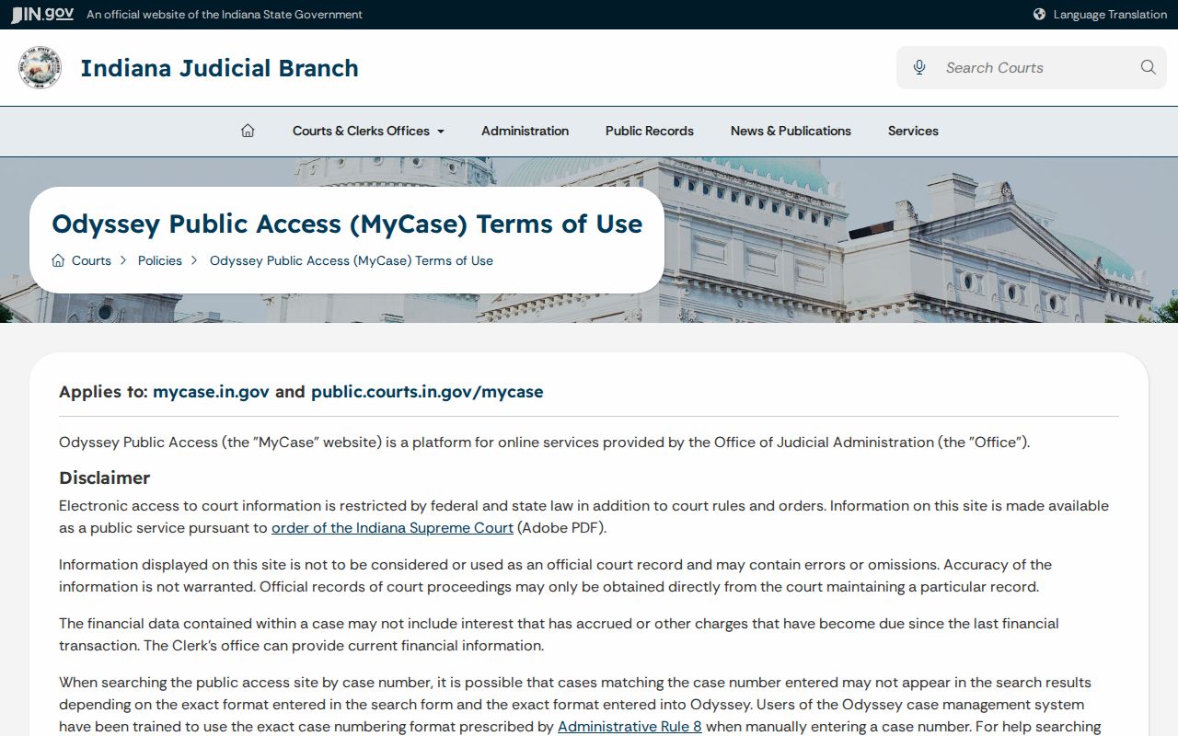The width and height of the screenshot is (1178, 736).
Task: Click the Odyssey Public Access breadcrumb link
Action: pyautogui.click(x=352, y=260)
